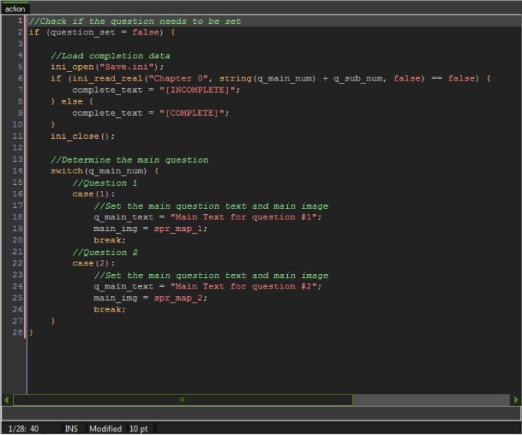Click the break statement on line 20

110,240
